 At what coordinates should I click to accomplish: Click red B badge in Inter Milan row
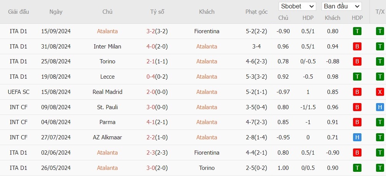pos(357,46)
